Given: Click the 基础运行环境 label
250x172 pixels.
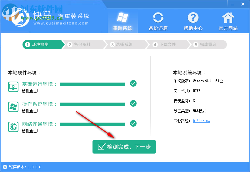Looking at the screenshot, I should point(39,84).
